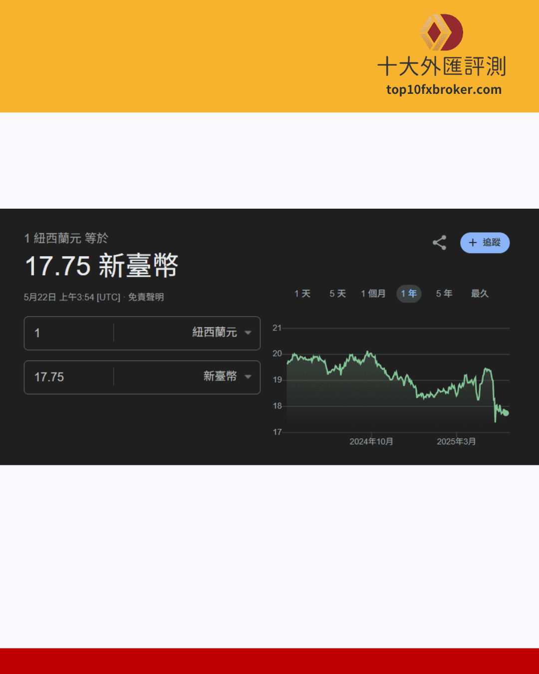Keep the 1年 range selected

pyautogui.click(x=409, y=294)
